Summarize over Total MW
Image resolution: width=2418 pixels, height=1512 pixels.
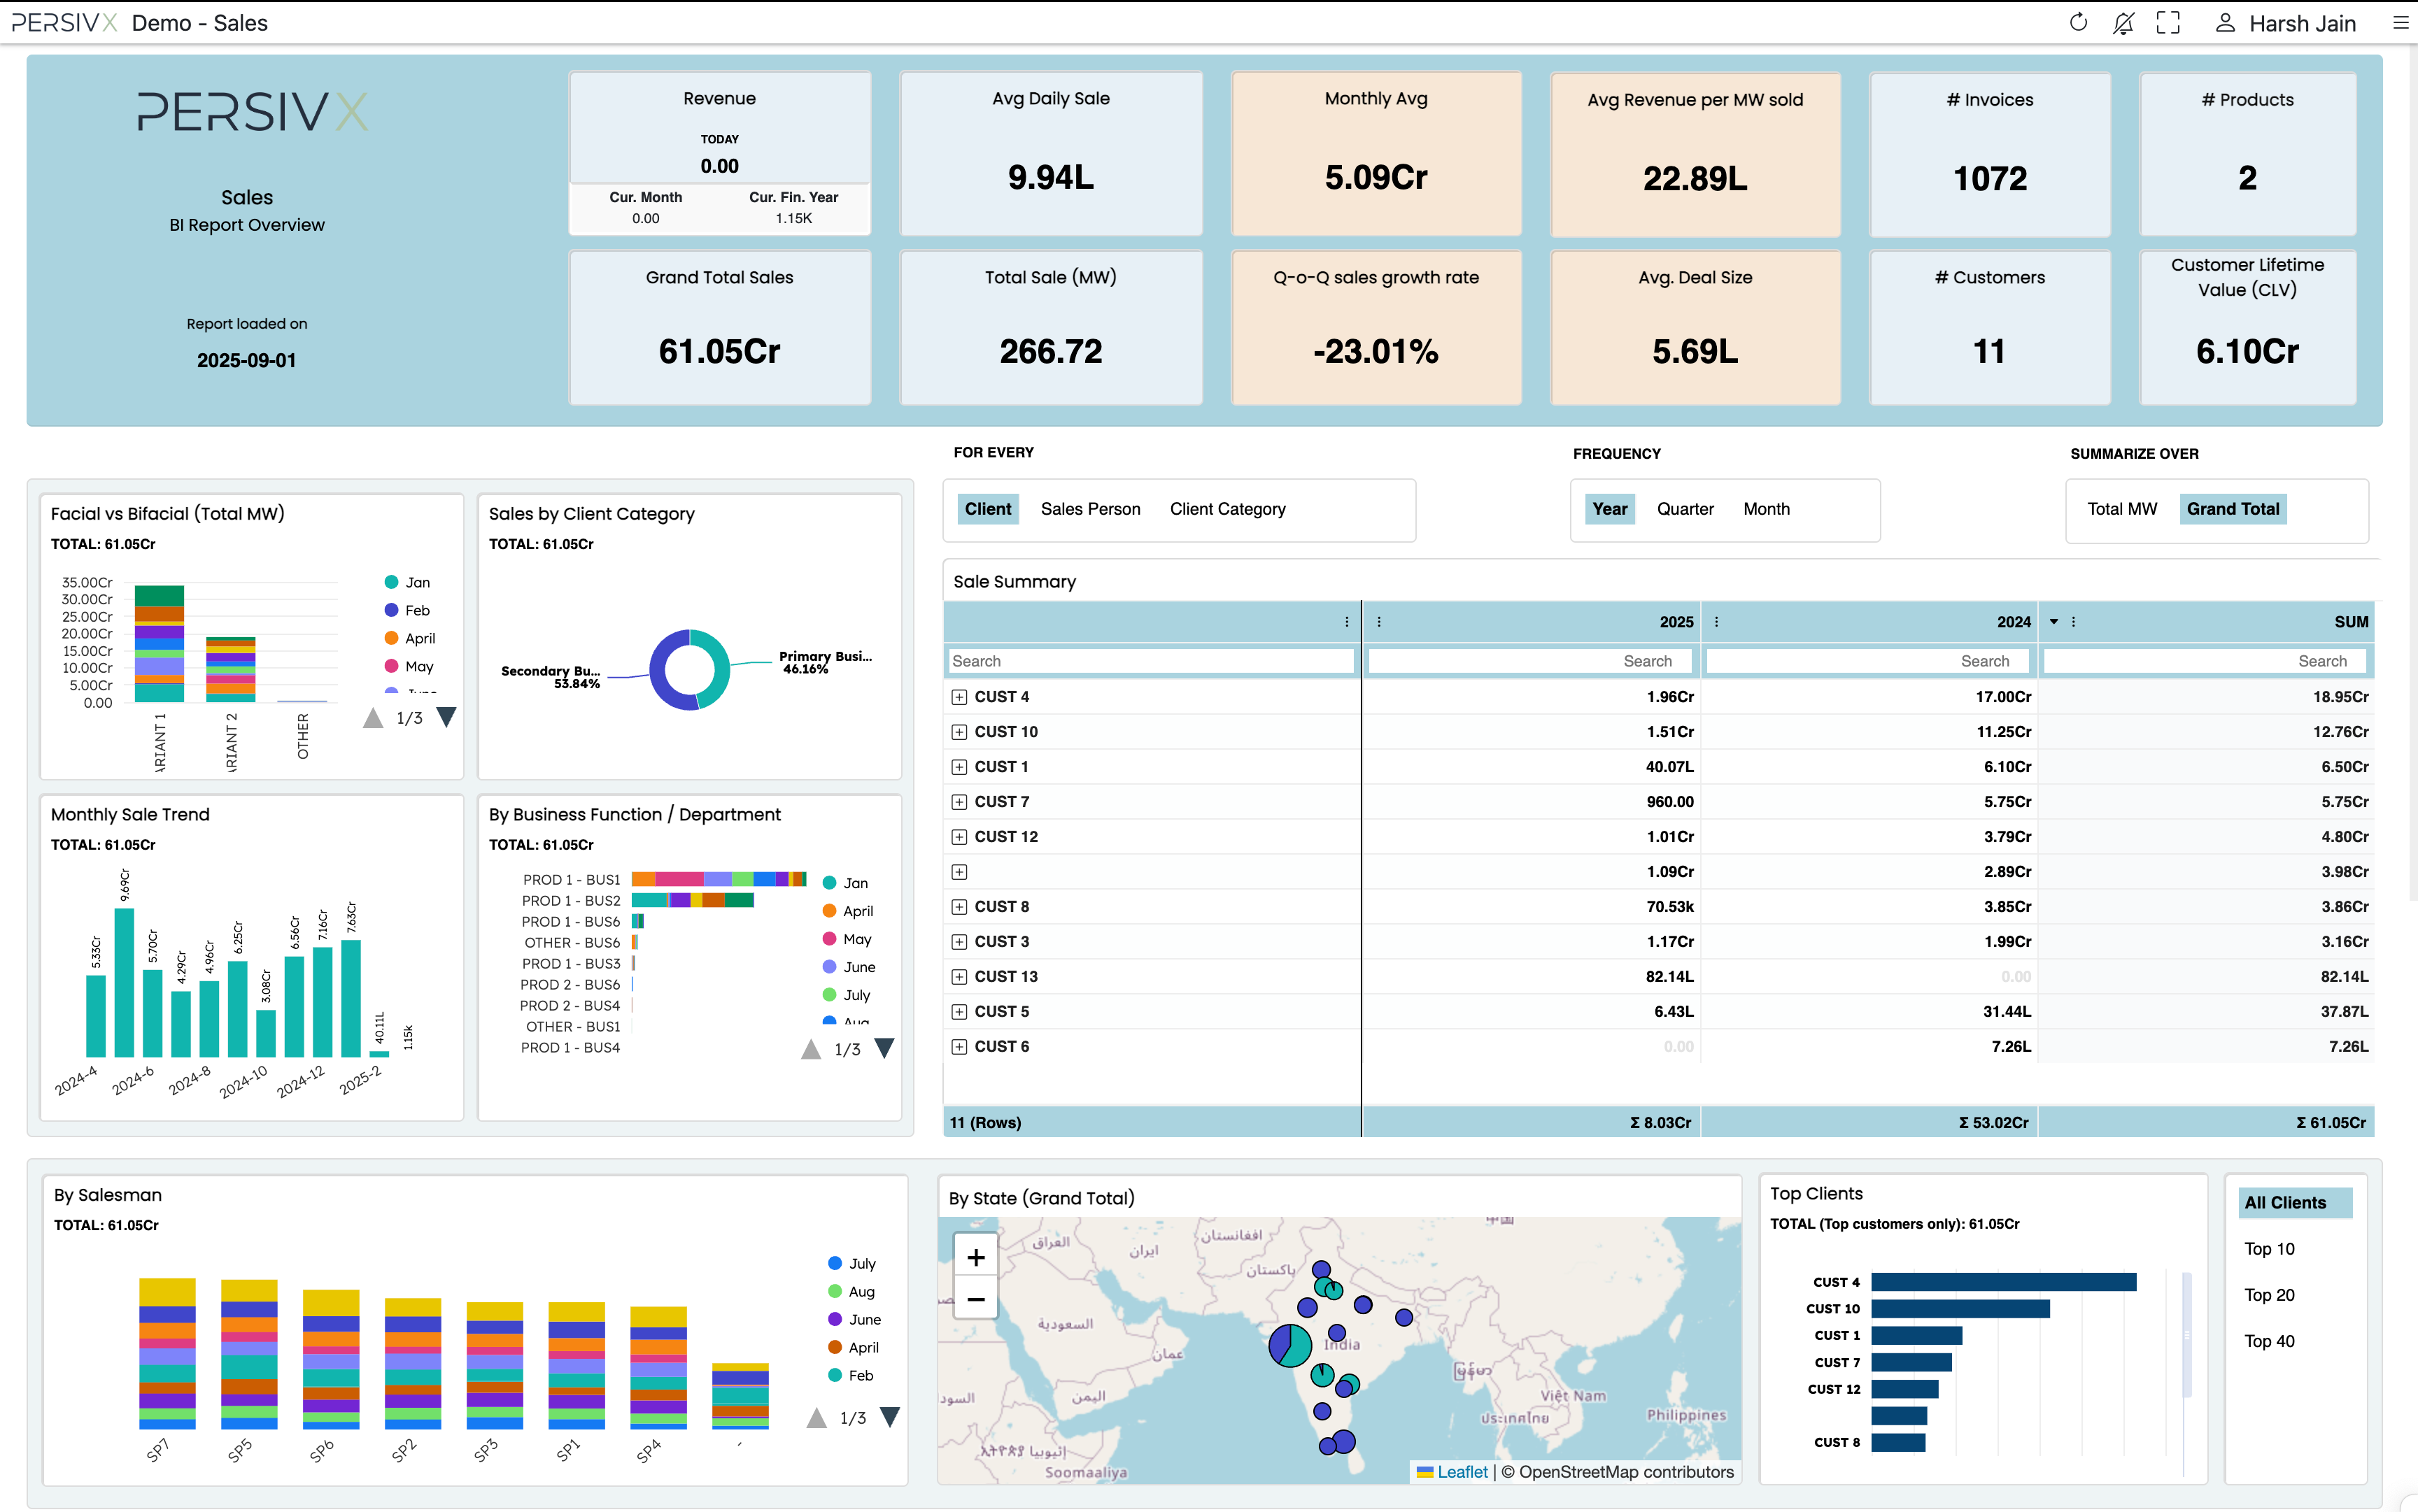(x=2121, y=509)
